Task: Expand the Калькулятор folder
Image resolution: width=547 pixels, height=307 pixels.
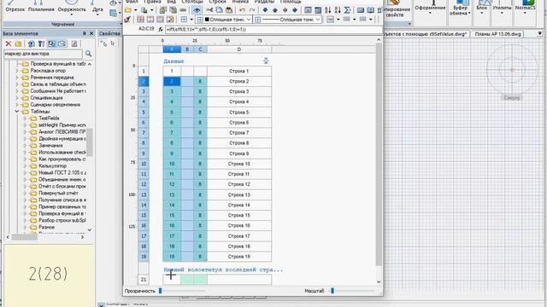Action: point(25,166)
